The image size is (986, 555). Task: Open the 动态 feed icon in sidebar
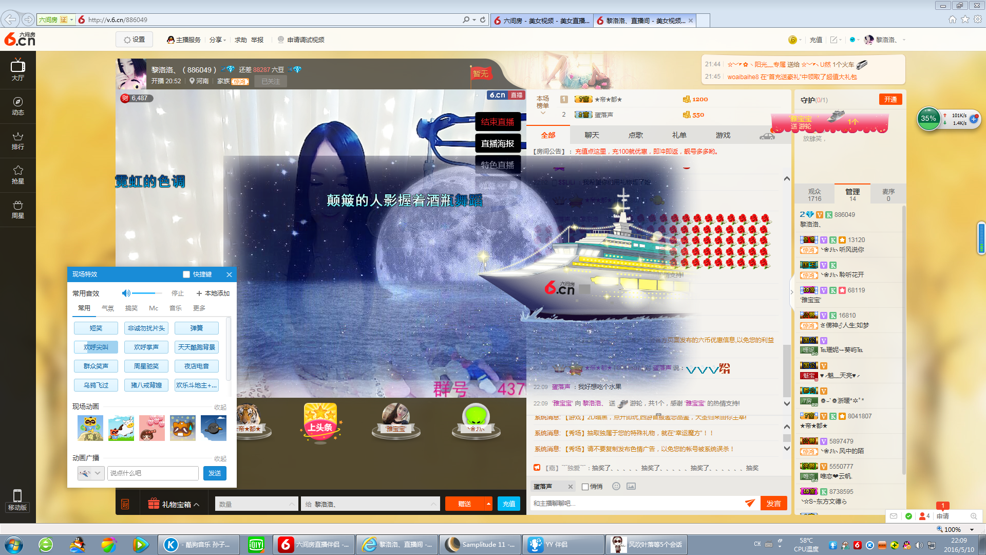point(18,105)
